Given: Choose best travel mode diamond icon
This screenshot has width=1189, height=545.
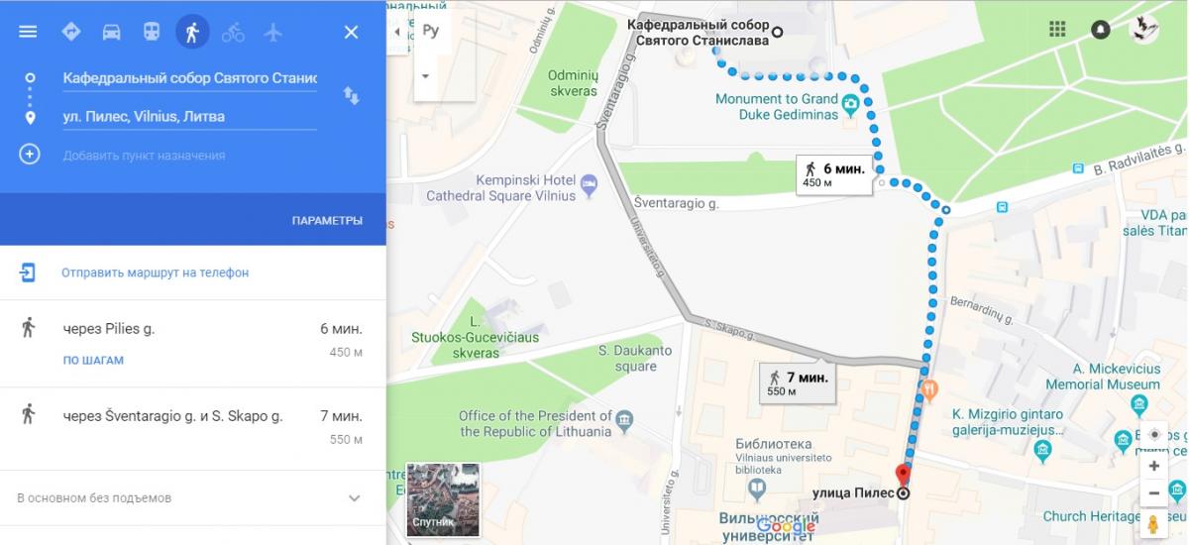Looking at the screenshot, I should tap(70, 32).
